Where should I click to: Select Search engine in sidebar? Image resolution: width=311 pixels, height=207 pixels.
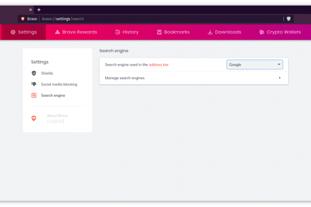point(53,95)
